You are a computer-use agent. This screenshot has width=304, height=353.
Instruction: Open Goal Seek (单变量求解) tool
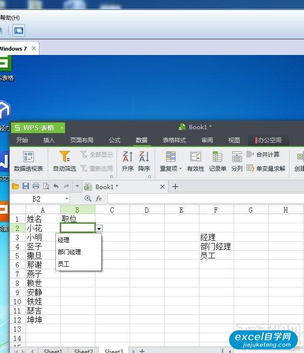point(266,168)
